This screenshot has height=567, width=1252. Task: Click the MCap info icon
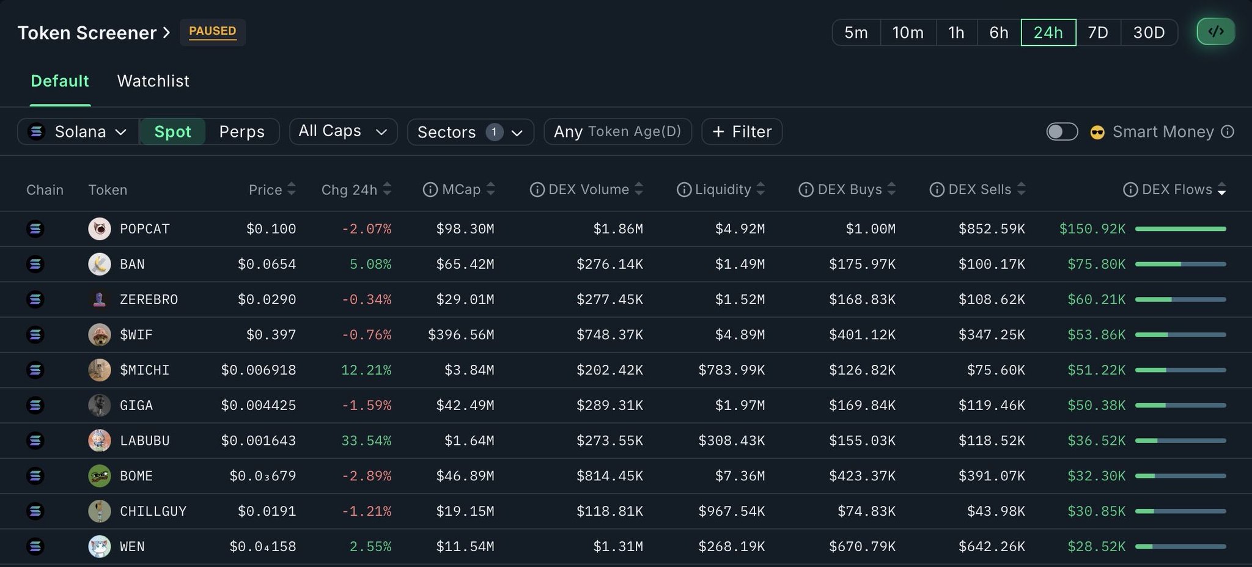tap(430, 190)
